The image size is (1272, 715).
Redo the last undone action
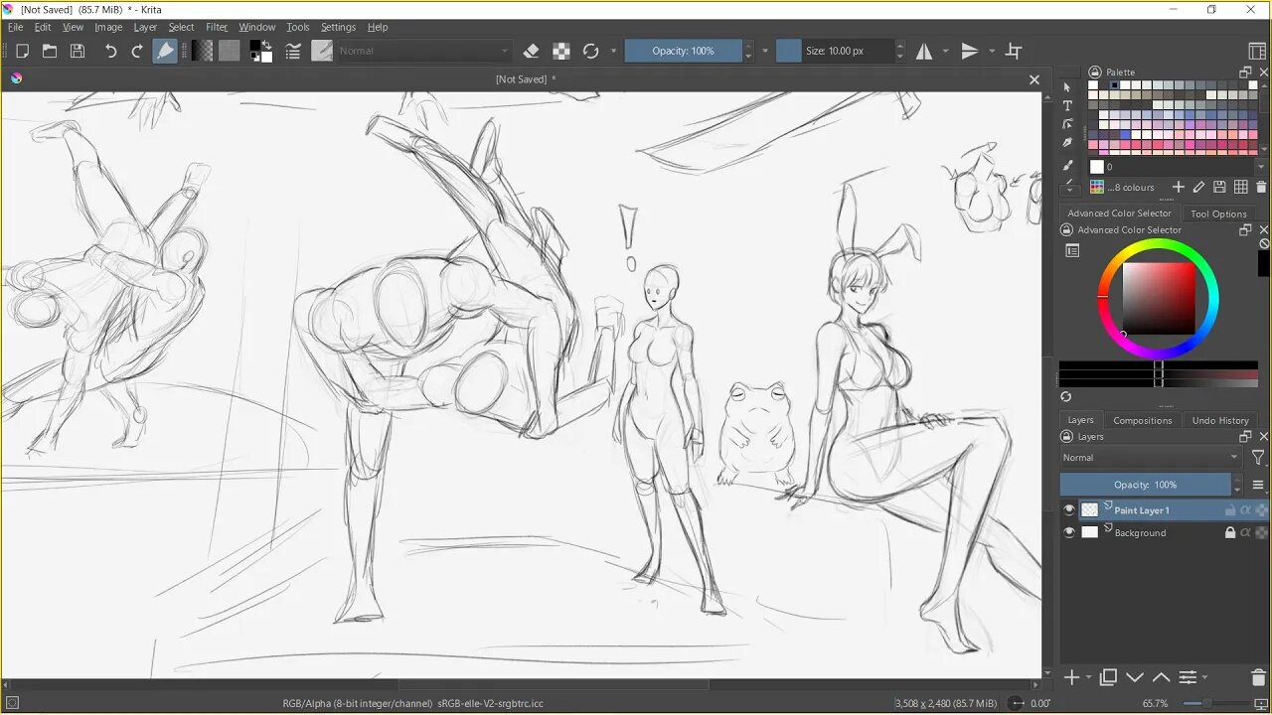pos(137,51)
